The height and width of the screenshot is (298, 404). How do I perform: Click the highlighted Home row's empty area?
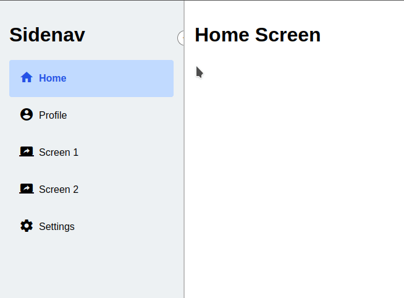[x=119, y=79]
